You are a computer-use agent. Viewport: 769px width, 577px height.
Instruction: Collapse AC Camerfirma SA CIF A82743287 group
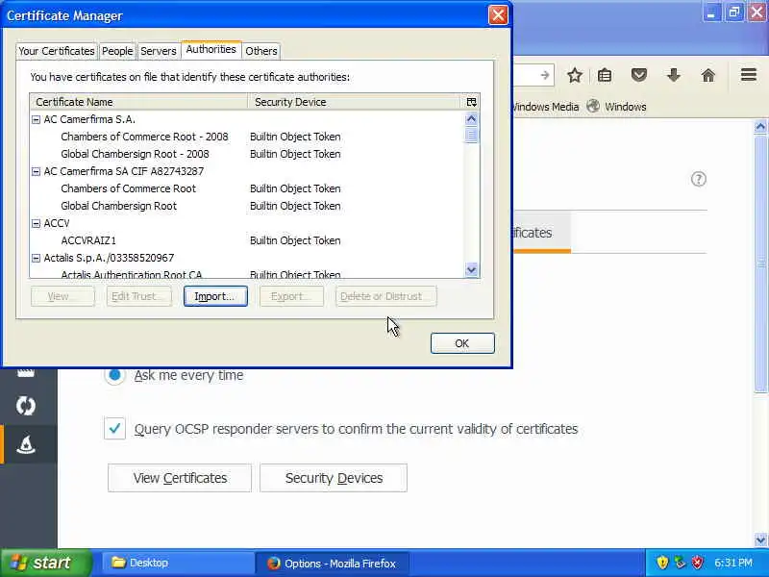[x=36, y=171]
